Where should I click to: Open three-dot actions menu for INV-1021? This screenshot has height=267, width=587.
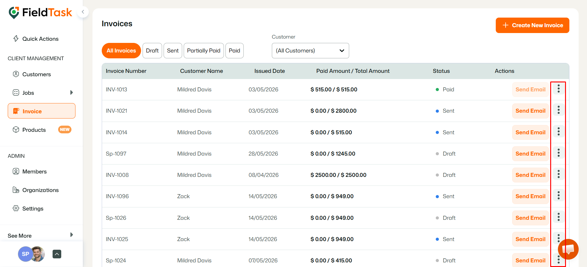click(x=559, y=110)
